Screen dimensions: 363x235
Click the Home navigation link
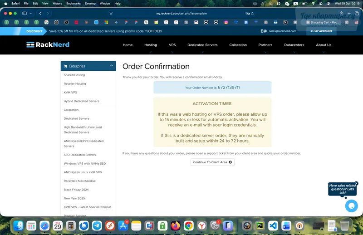[x=128, y=45]
